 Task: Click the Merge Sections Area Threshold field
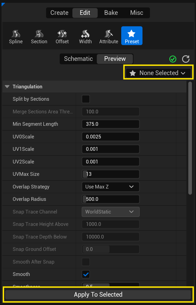pyautogui.click(x=111, y=112)
